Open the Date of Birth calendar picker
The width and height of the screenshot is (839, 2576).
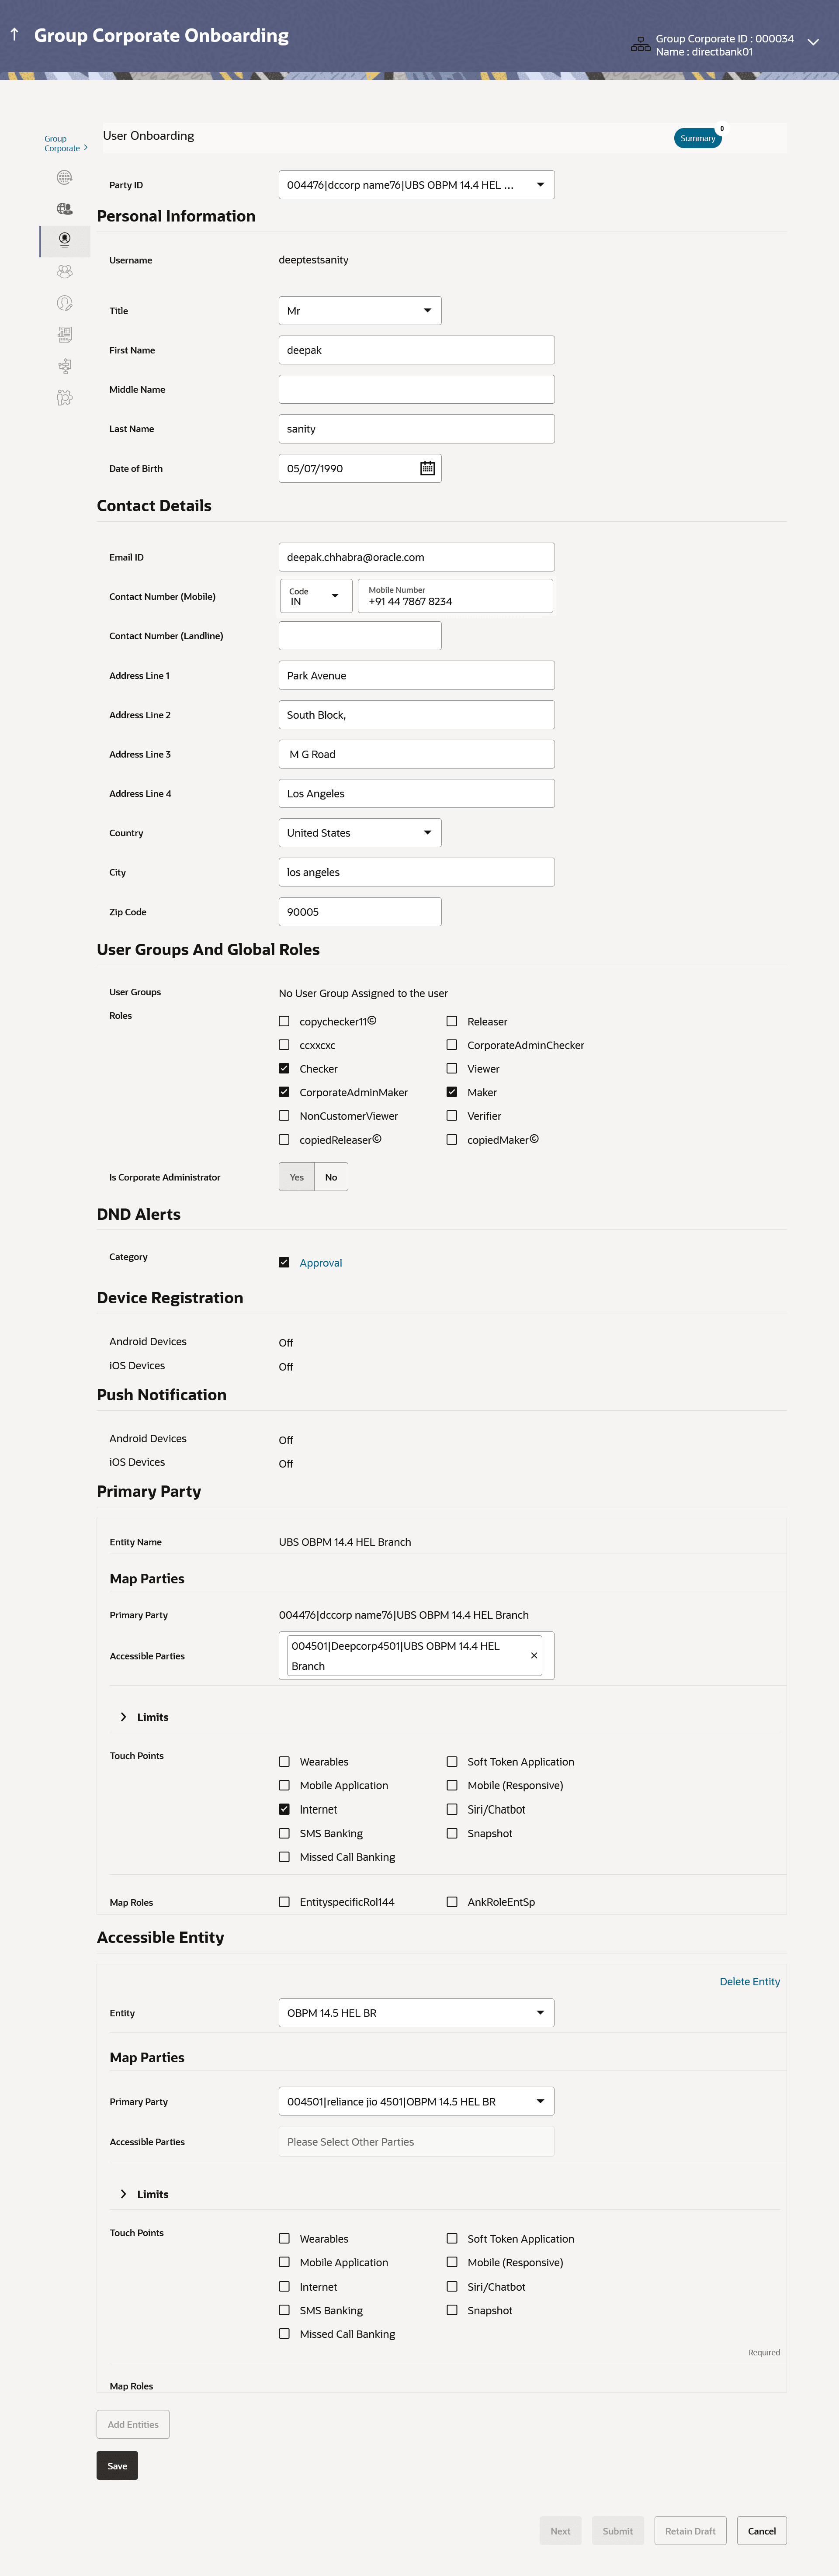[x=427, y=468]
